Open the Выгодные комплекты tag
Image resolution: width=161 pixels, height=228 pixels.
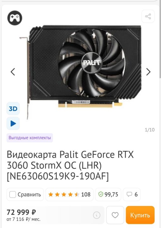30,138
